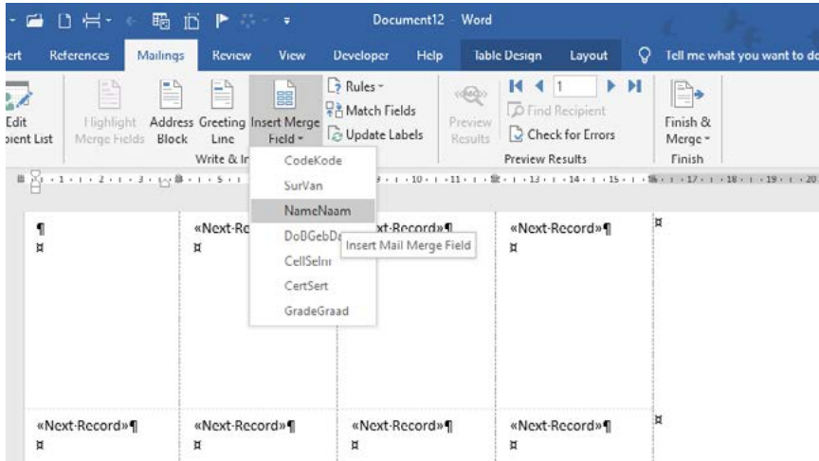
Task: Insert an Address Block
Action: tap(172, 113)
